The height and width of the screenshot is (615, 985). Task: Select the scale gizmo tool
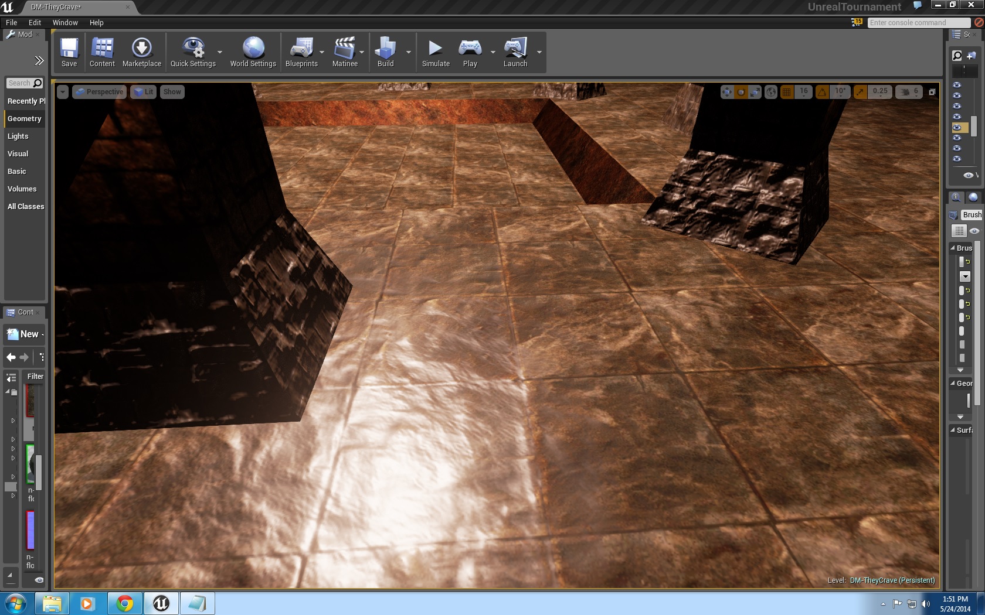click(x=755, y=92)
